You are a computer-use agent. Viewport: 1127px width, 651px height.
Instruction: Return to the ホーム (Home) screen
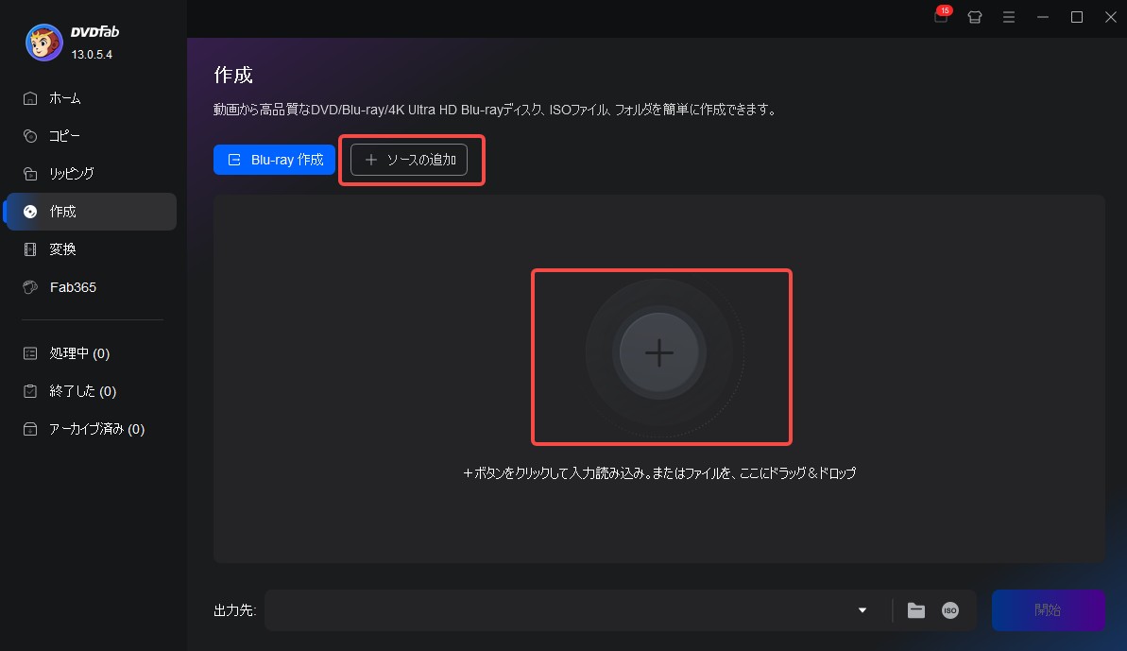[64, 97]
